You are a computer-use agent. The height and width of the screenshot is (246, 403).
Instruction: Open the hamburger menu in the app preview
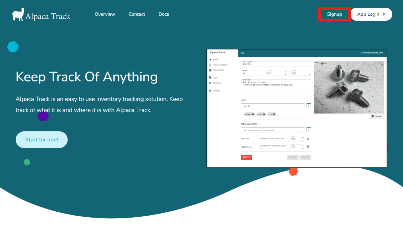(x=243, y=53)
